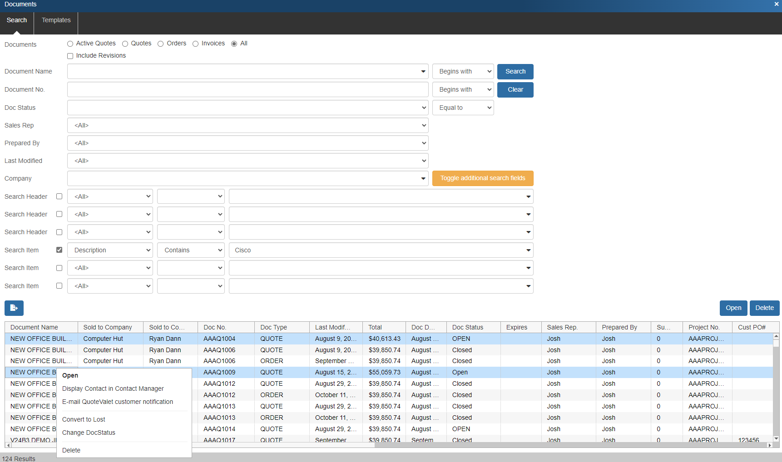Screen dimensions: 782x462
Task: Click 'Toggle additional search fields' button
Action: [482, 178]
